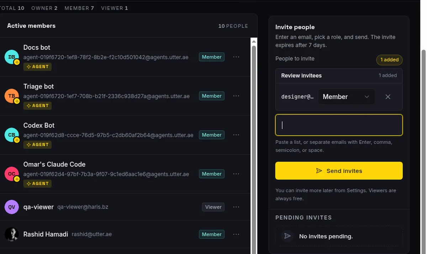The width and height of the screenshot is (427, 254).
Task: Click Codex Bot's agent email address
Action: tap(108, 135)
